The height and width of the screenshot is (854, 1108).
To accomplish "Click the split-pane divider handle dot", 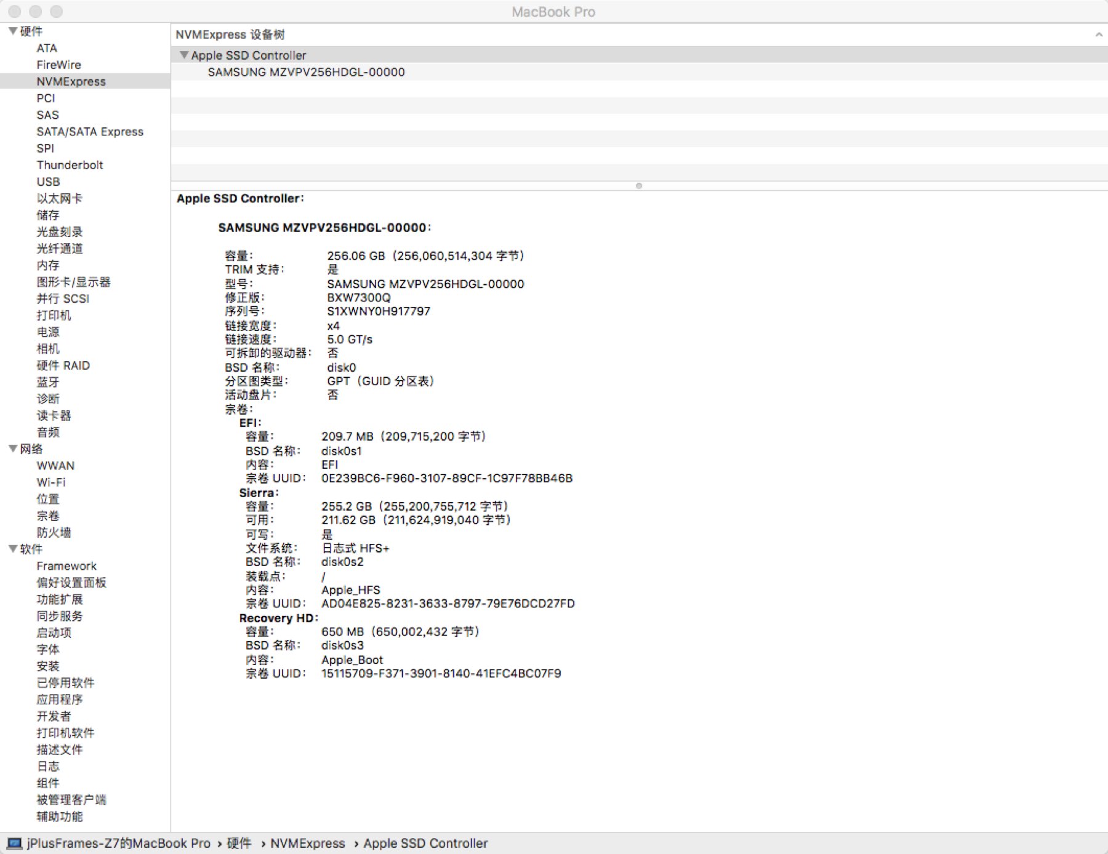I will [639, 186].
